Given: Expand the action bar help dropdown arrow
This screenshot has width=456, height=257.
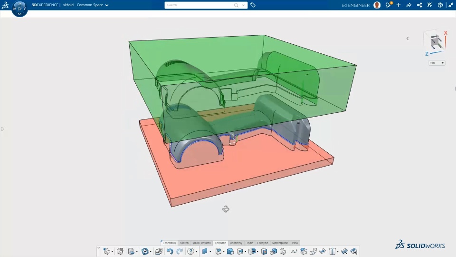Looking at the screenshot, I should pyautogui.click(x=196, y=251).
